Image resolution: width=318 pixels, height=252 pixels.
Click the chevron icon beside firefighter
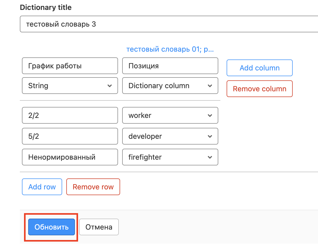210,157
